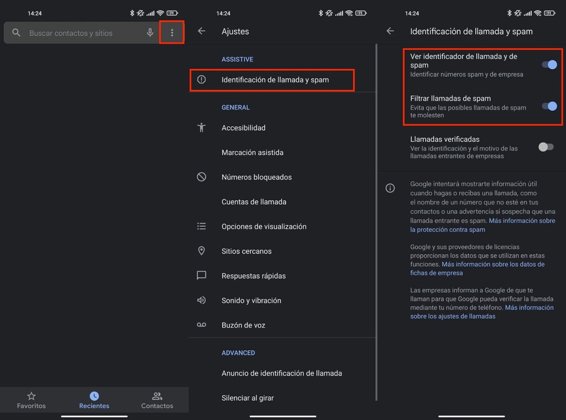Click the Ajustes screen title
Image resolution: width=566 pixels, height=420 pixels.
(235, 32)
